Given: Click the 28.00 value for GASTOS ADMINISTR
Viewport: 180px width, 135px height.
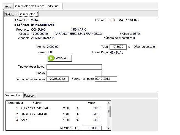Looking at the screenshot, I should tap(97, 114).
